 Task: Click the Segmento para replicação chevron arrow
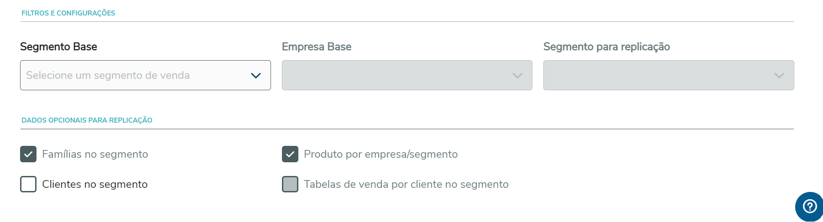point(779,76)
